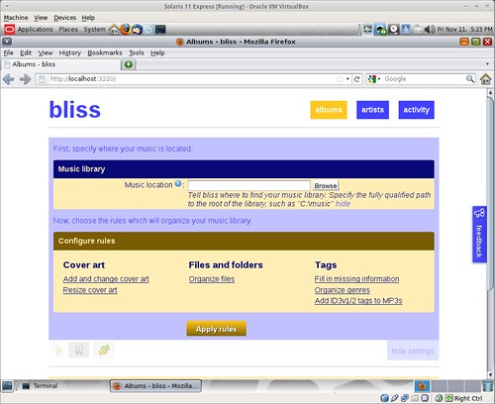Open the home folder launcher in the panel
This screenshot has height=404, width=495.
(114, 30)
